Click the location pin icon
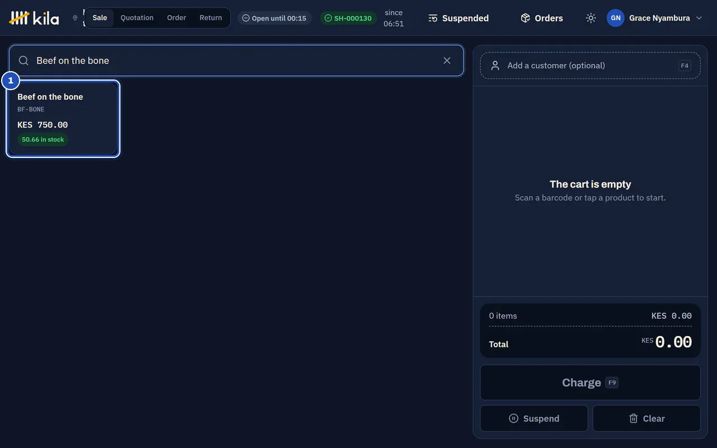Screen dimensions: 717x448 (75, 18)
